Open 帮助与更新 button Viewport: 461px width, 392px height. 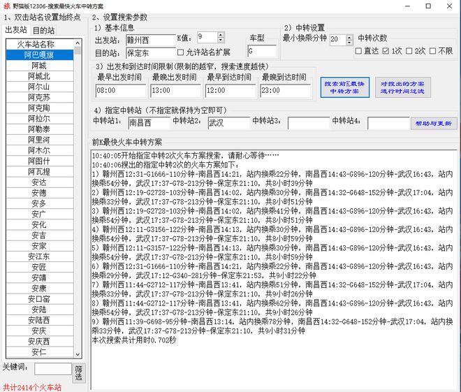point(433,123)
